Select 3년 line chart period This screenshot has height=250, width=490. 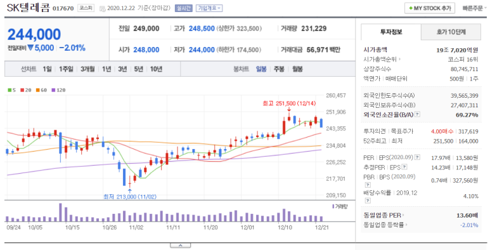(x=122, y=69)
